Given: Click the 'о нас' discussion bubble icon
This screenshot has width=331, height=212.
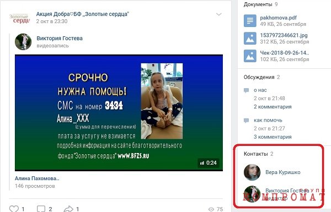Looking at the screenshot, I should click(x=246, y=91).
